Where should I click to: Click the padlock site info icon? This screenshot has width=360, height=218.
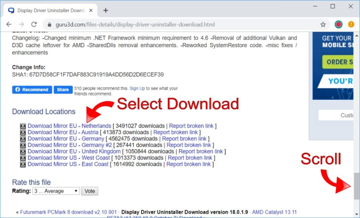click(49, 25)
